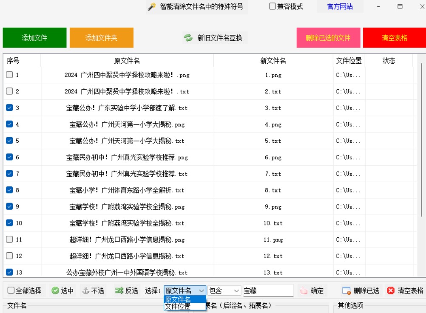The height and width of the screenshot is (313, 426).
Task: Click the 反选 button
Action: click(x=127, y=291)
